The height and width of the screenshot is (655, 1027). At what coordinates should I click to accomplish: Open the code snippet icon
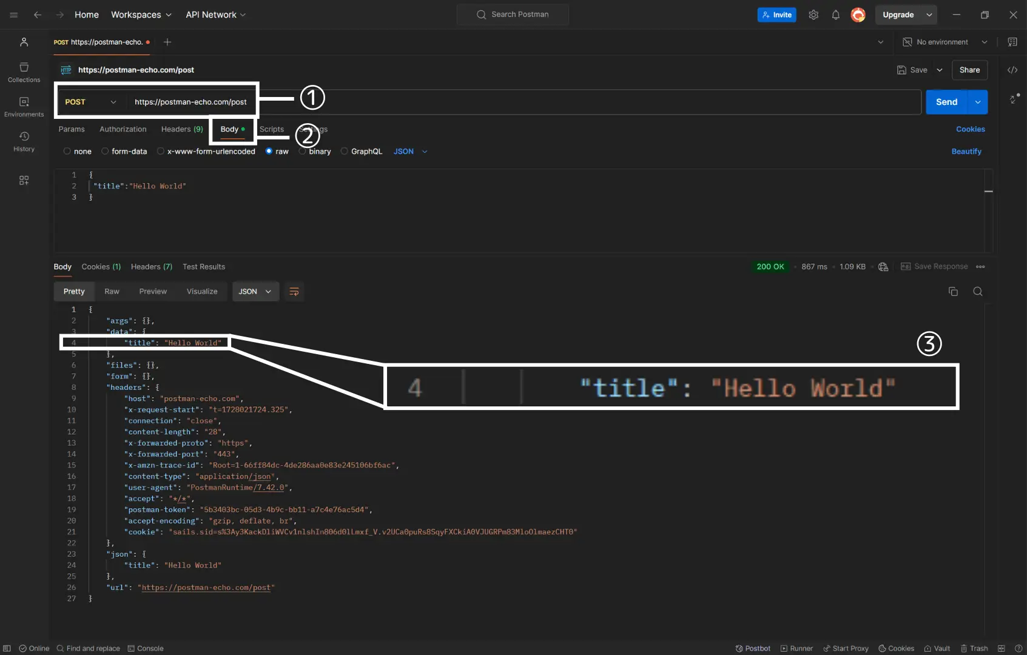pos(1012,70)
